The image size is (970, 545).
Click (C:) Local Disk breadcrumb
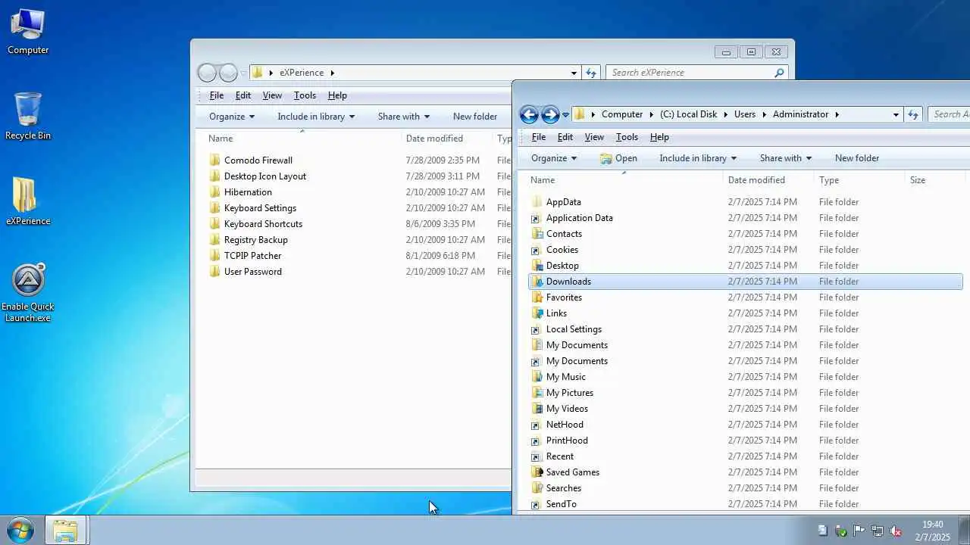(x=688, y=114)
